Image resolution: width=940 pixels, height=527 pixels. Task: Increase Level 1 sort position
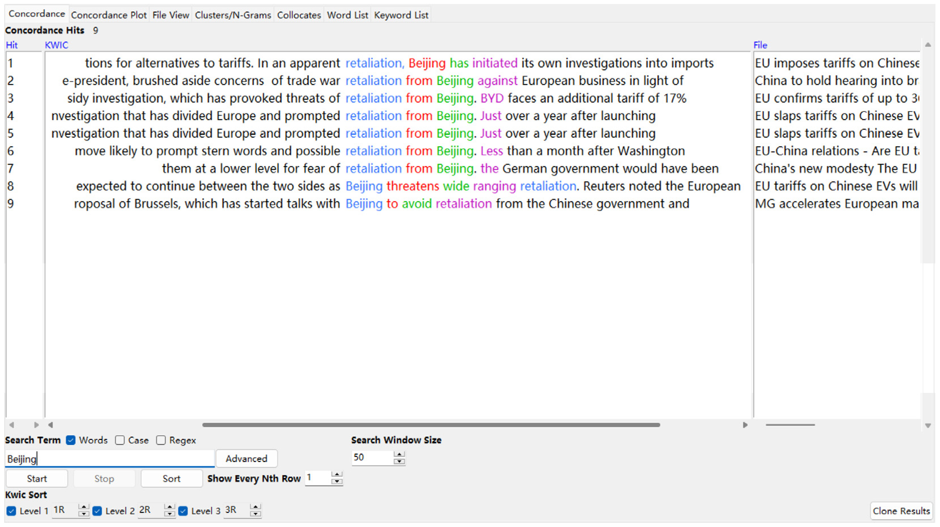(x=84, y=507)
